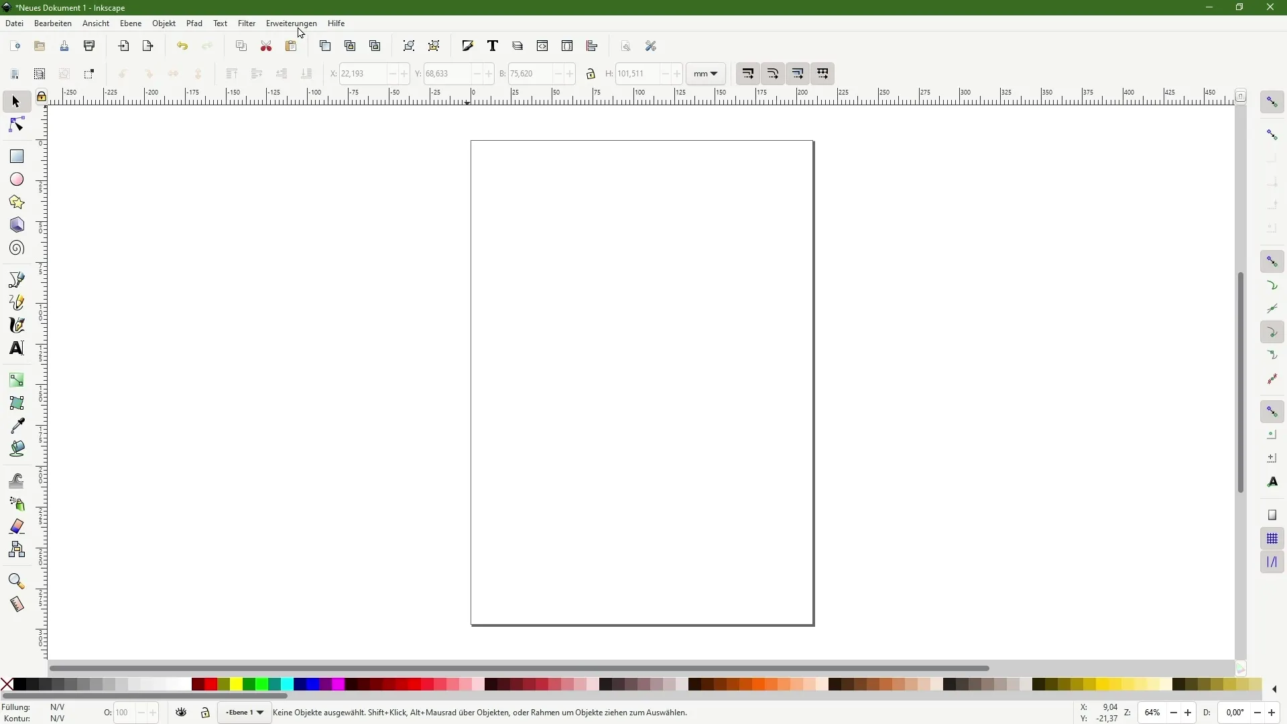Toggle current layer visibility eye
The image size is (1287, 724).
pyautogui.click(x=181, y=713)
